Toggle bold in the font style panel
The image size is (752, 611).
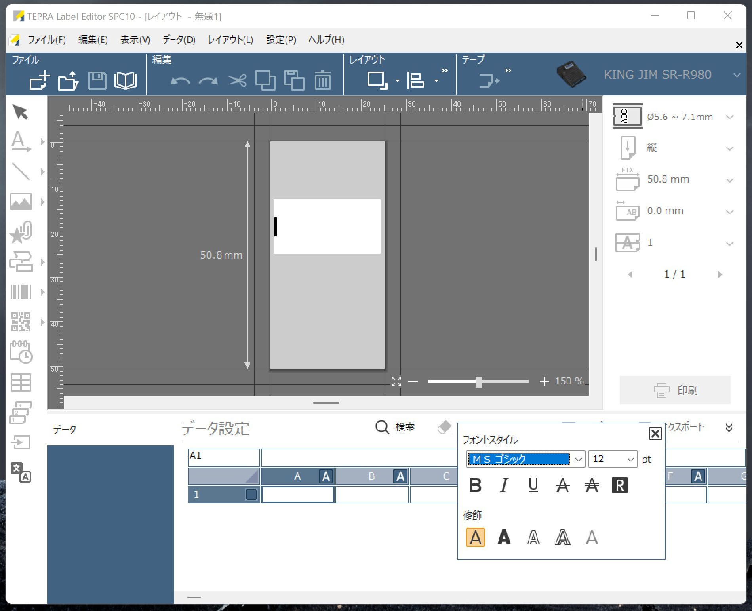tap(476, 485)
